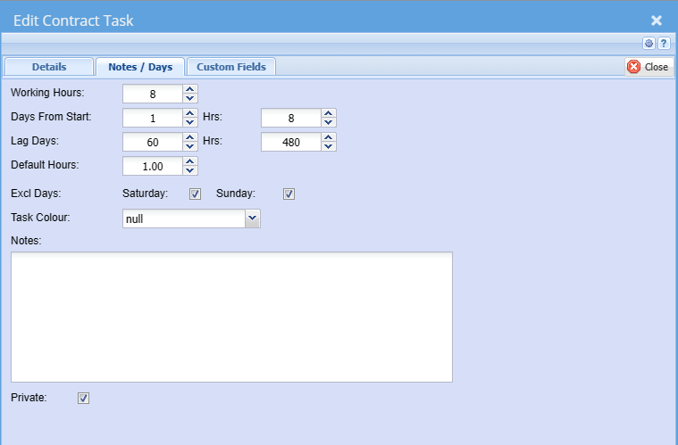
Task: Open the help question mark icon
Action: coord(664,43)
